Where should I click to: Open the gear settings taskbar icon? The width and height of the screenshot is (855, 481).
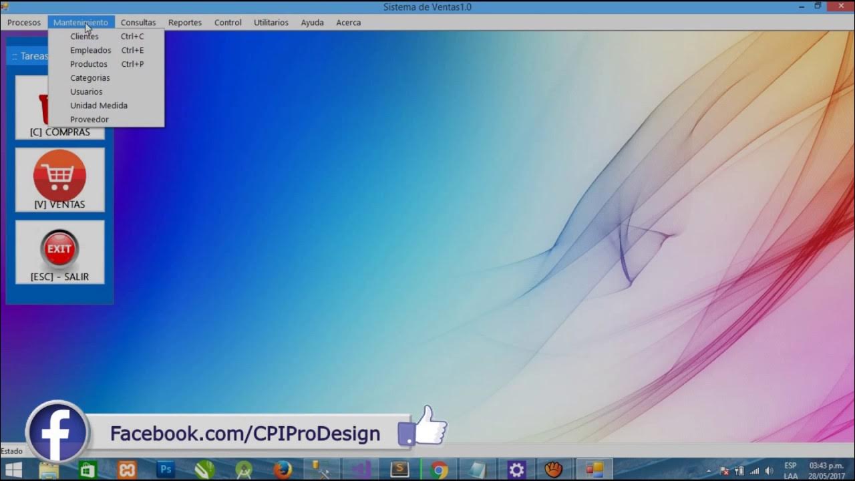click(516, 470)
